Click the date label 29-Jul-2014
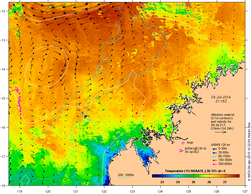This screenshot has width=251, height=194. point(221,97)
